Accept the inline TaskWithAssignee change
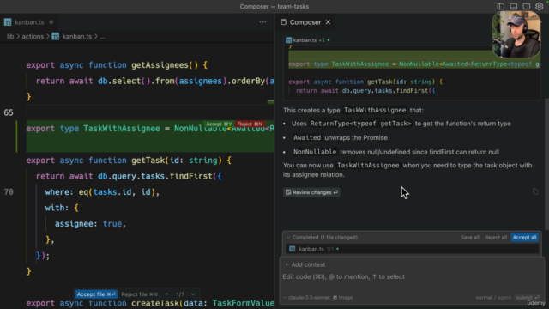 [219, 124]
